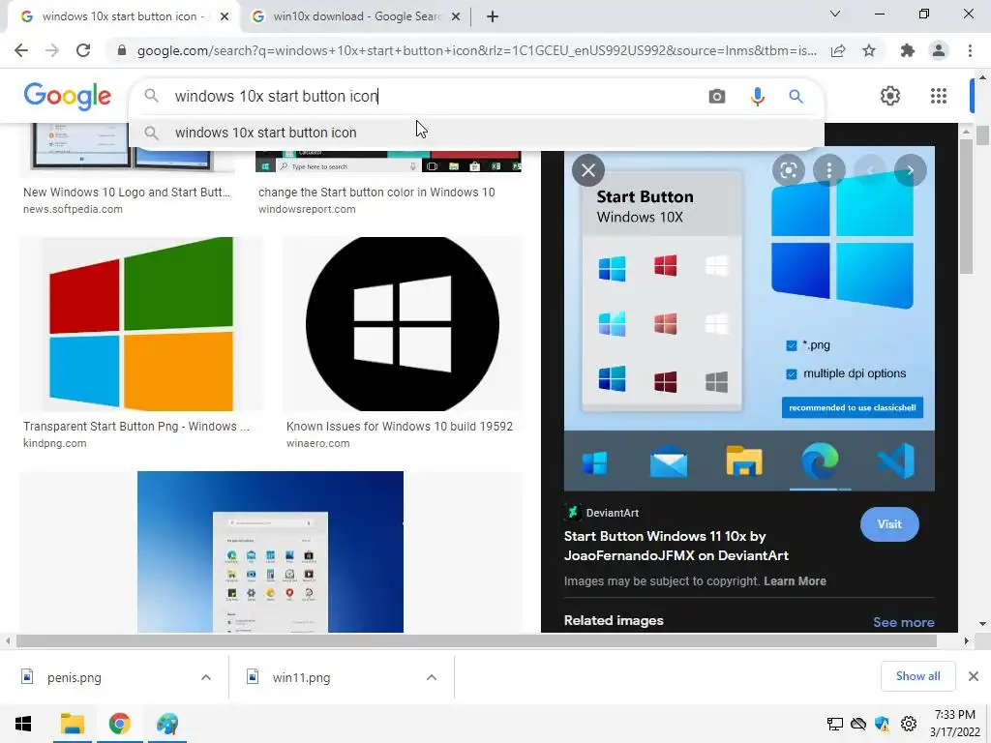Open the Windows 10X start menu screenshot thumbnail
Image resolution: width=991 pixels, height=743 pixels.
pos(271,551)
